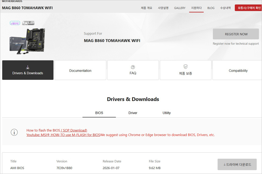Screen dimensions: 262x174
Task: Open the Documentation support card
Action: coord(80,70)
